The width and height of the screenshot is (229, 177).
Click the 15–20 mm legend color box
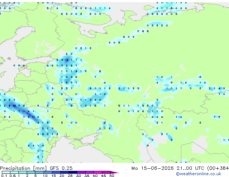(56, 172)
